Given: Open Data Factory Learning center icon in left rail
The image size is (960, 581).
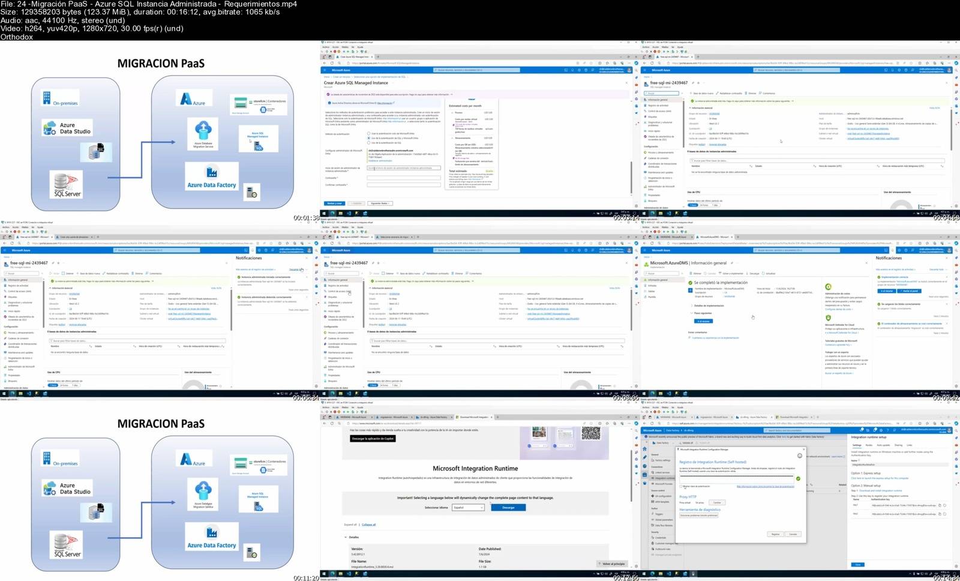Looking at the screenshot, I should coord(644,483).
